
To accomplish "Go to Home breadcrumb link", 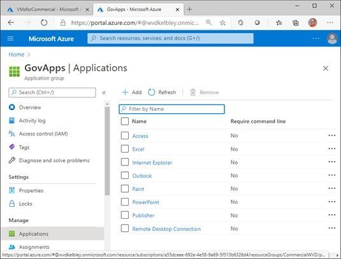I will click(17, 55).
